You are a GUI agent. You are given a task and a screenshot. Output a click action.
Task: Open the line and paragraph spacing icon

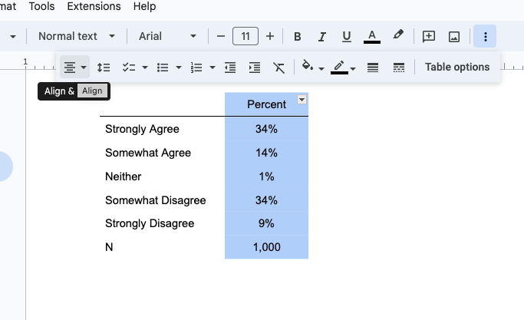[x=104, y=68]
